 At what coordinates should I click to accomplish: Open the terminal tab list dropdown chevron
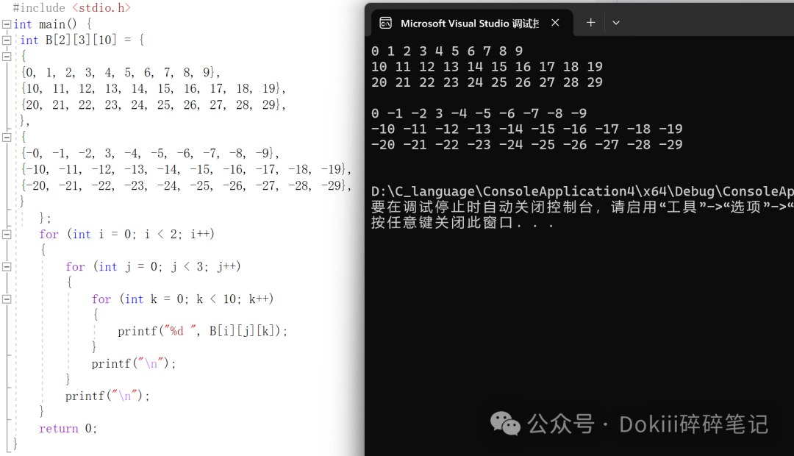click(x=616, y=23)
